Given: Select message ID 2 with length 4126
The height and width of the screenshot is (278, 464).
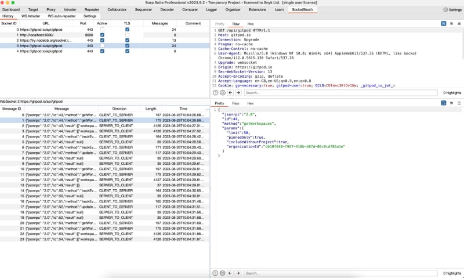Looking at the screenshot, I should click(105, 126).
